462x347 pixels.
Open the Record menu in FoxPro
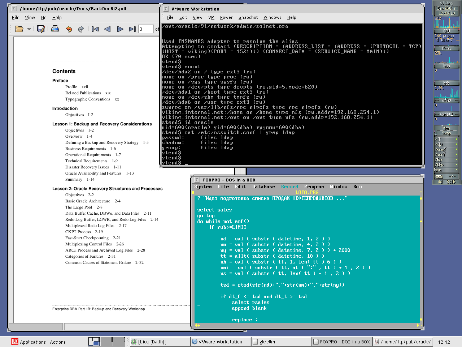tap(289, 187)
